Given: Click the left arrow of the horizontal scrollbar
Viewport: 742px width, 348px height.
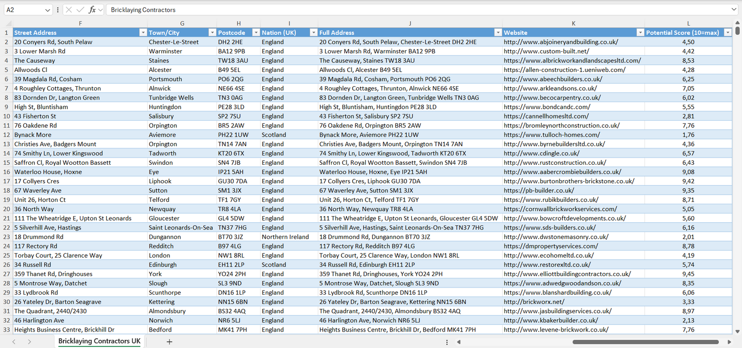Looking at the screenshot, I should coord(459,341).
